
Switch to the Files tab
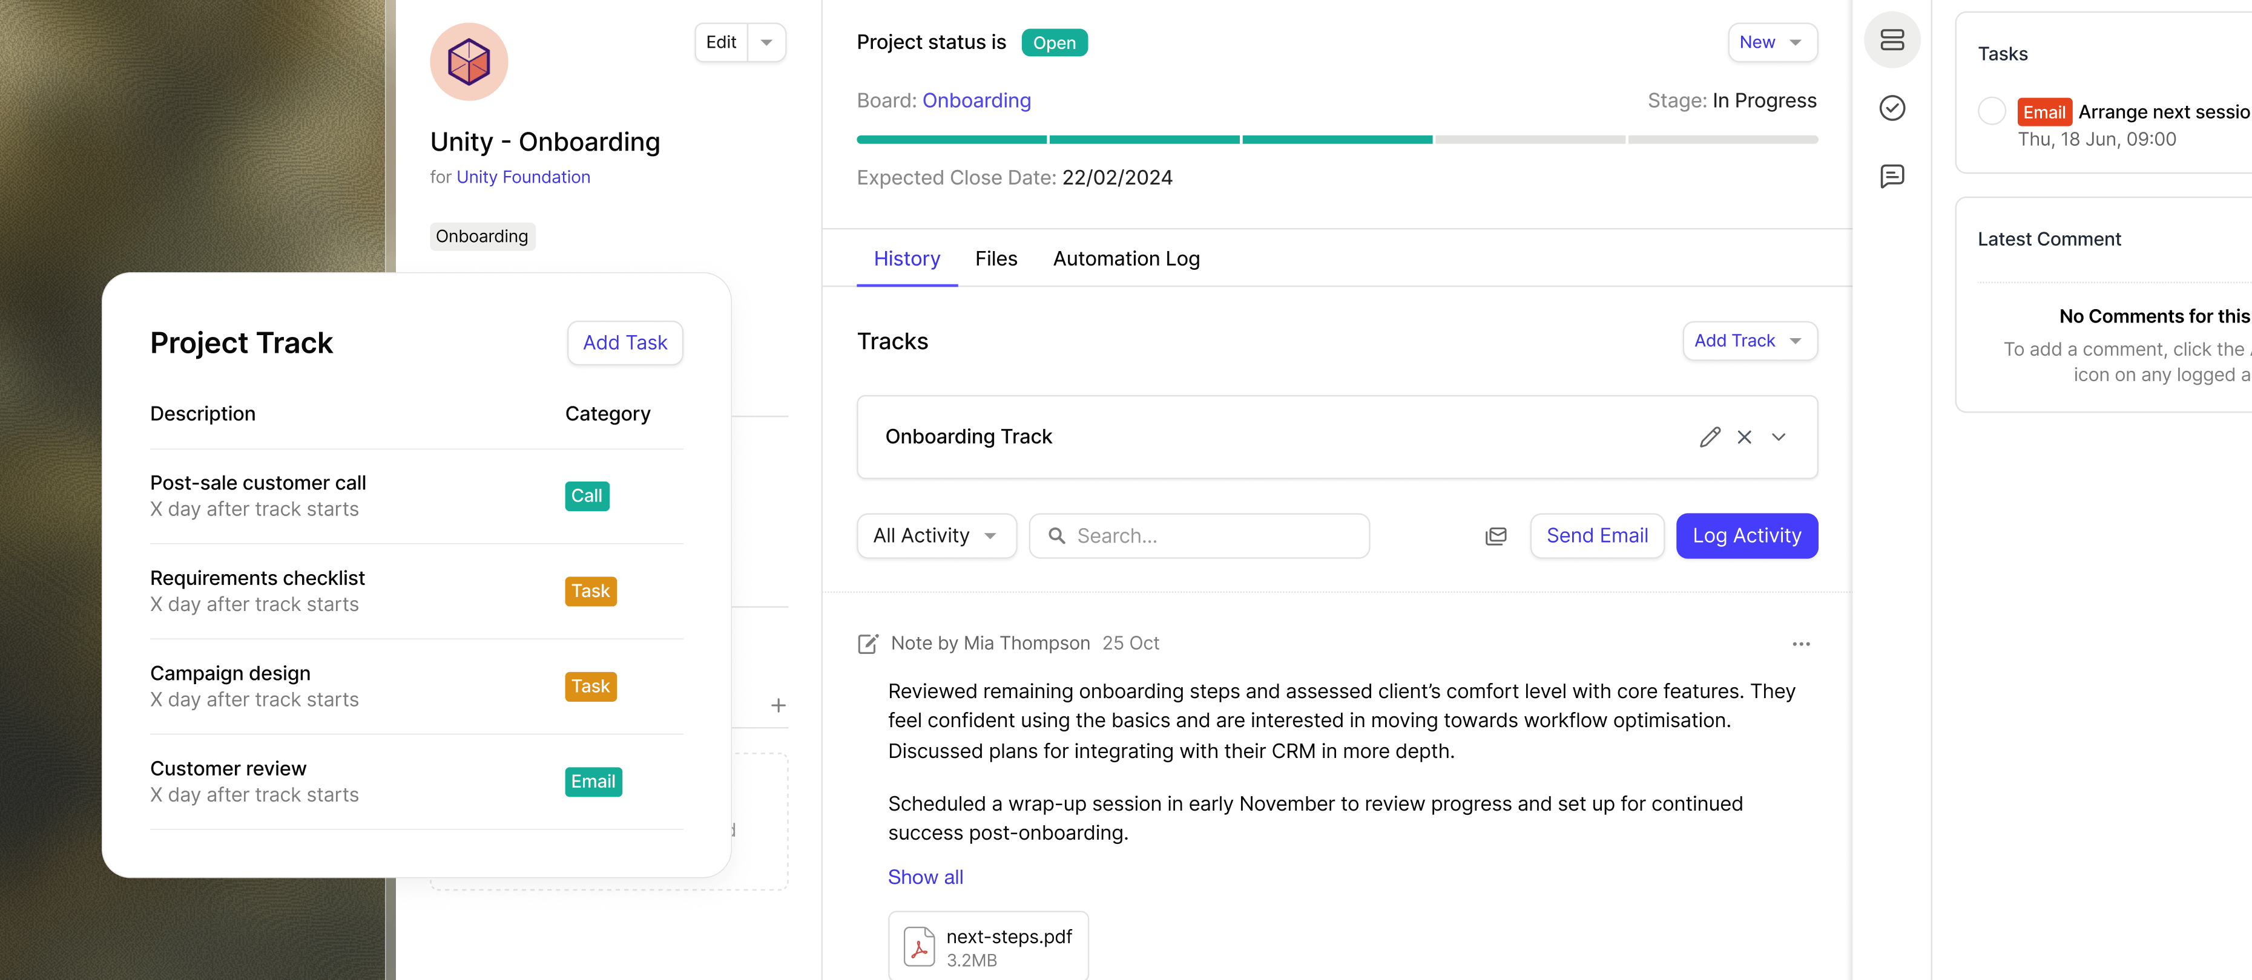pyautogui.click(x=996, y=258)
